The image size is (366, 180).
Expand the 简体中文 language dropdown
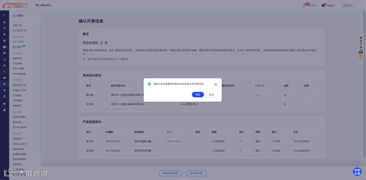pyautogui.click(x=348, y=5)
